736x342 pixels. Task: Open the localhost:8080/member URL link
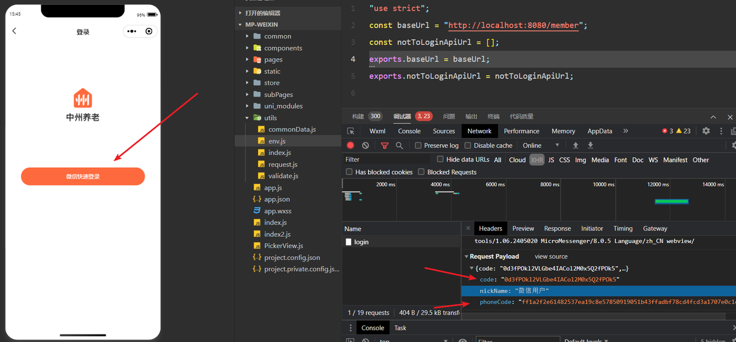point(514,25)
